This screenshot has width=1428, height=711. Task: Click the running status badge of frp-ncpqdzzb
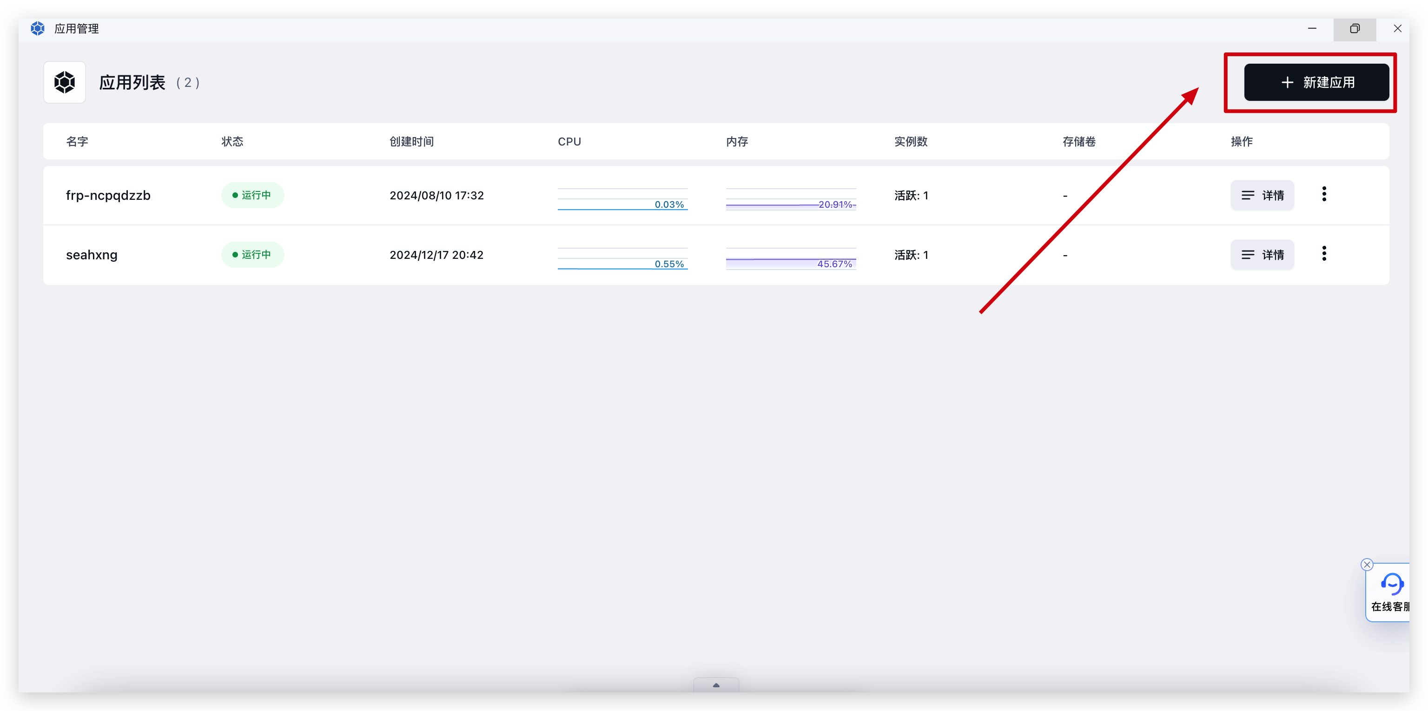coord(252,196)
